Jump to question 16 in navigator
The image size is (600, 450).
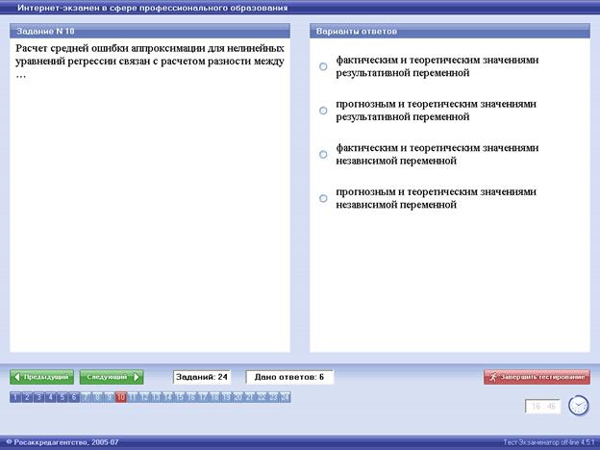point(191,397)
